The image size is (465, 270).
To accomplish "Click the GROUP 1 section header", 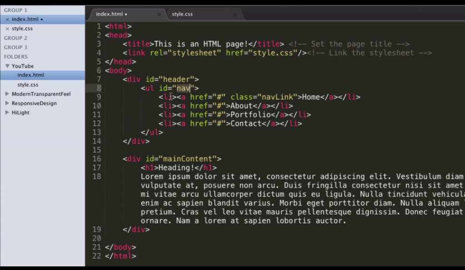I will 15,10.
